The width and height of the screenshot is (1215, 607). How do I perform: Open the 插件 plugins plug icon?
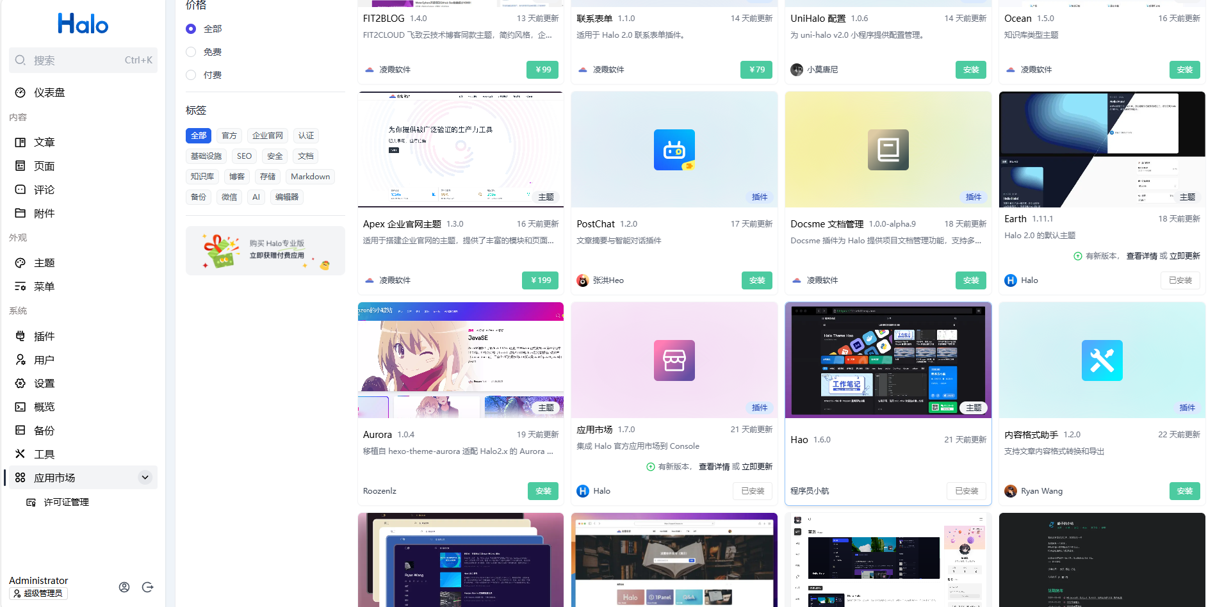pos(20,336)
